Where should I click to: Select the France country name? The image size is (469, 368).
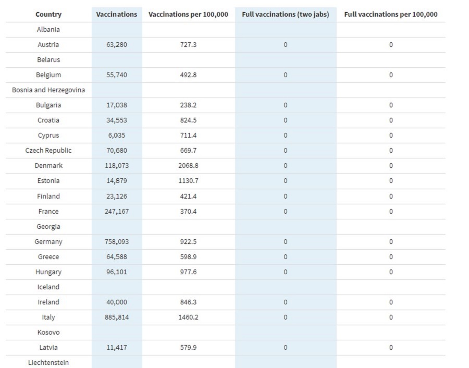[x=48, y=211]
